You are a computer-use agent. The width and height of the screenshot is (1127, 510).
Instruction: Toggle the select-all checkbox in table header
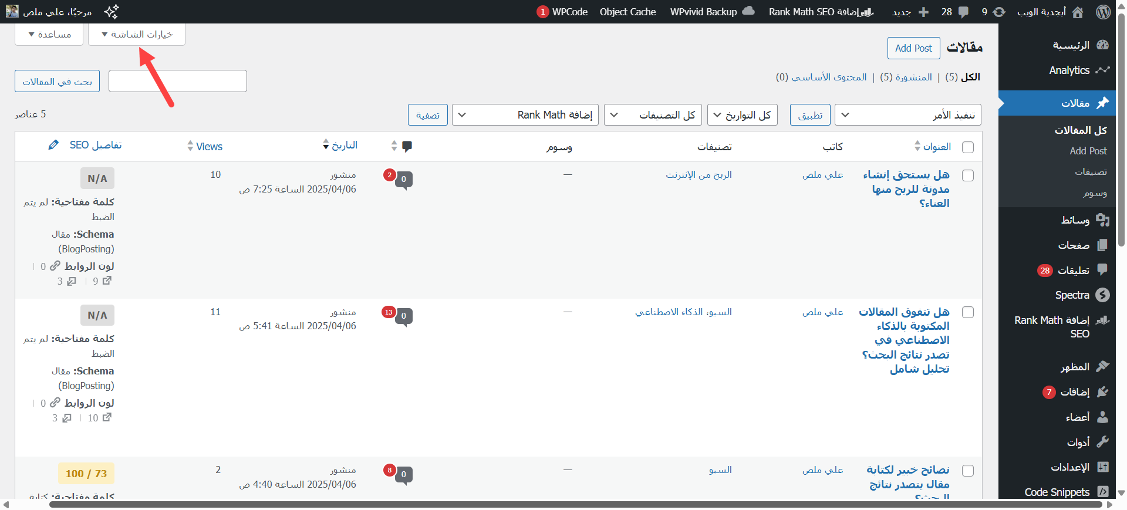click(968, 147)
